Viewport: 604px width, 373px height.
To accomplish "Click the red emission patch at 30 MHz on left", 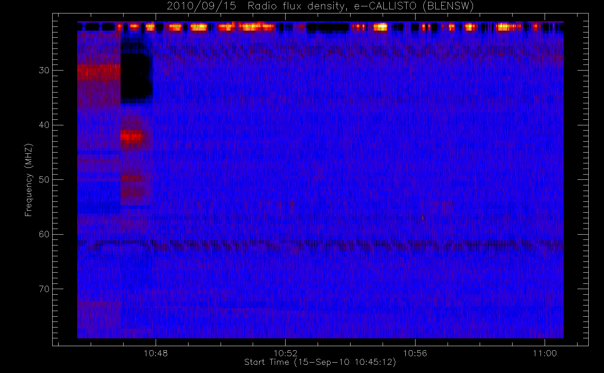I will pos(99,73).
